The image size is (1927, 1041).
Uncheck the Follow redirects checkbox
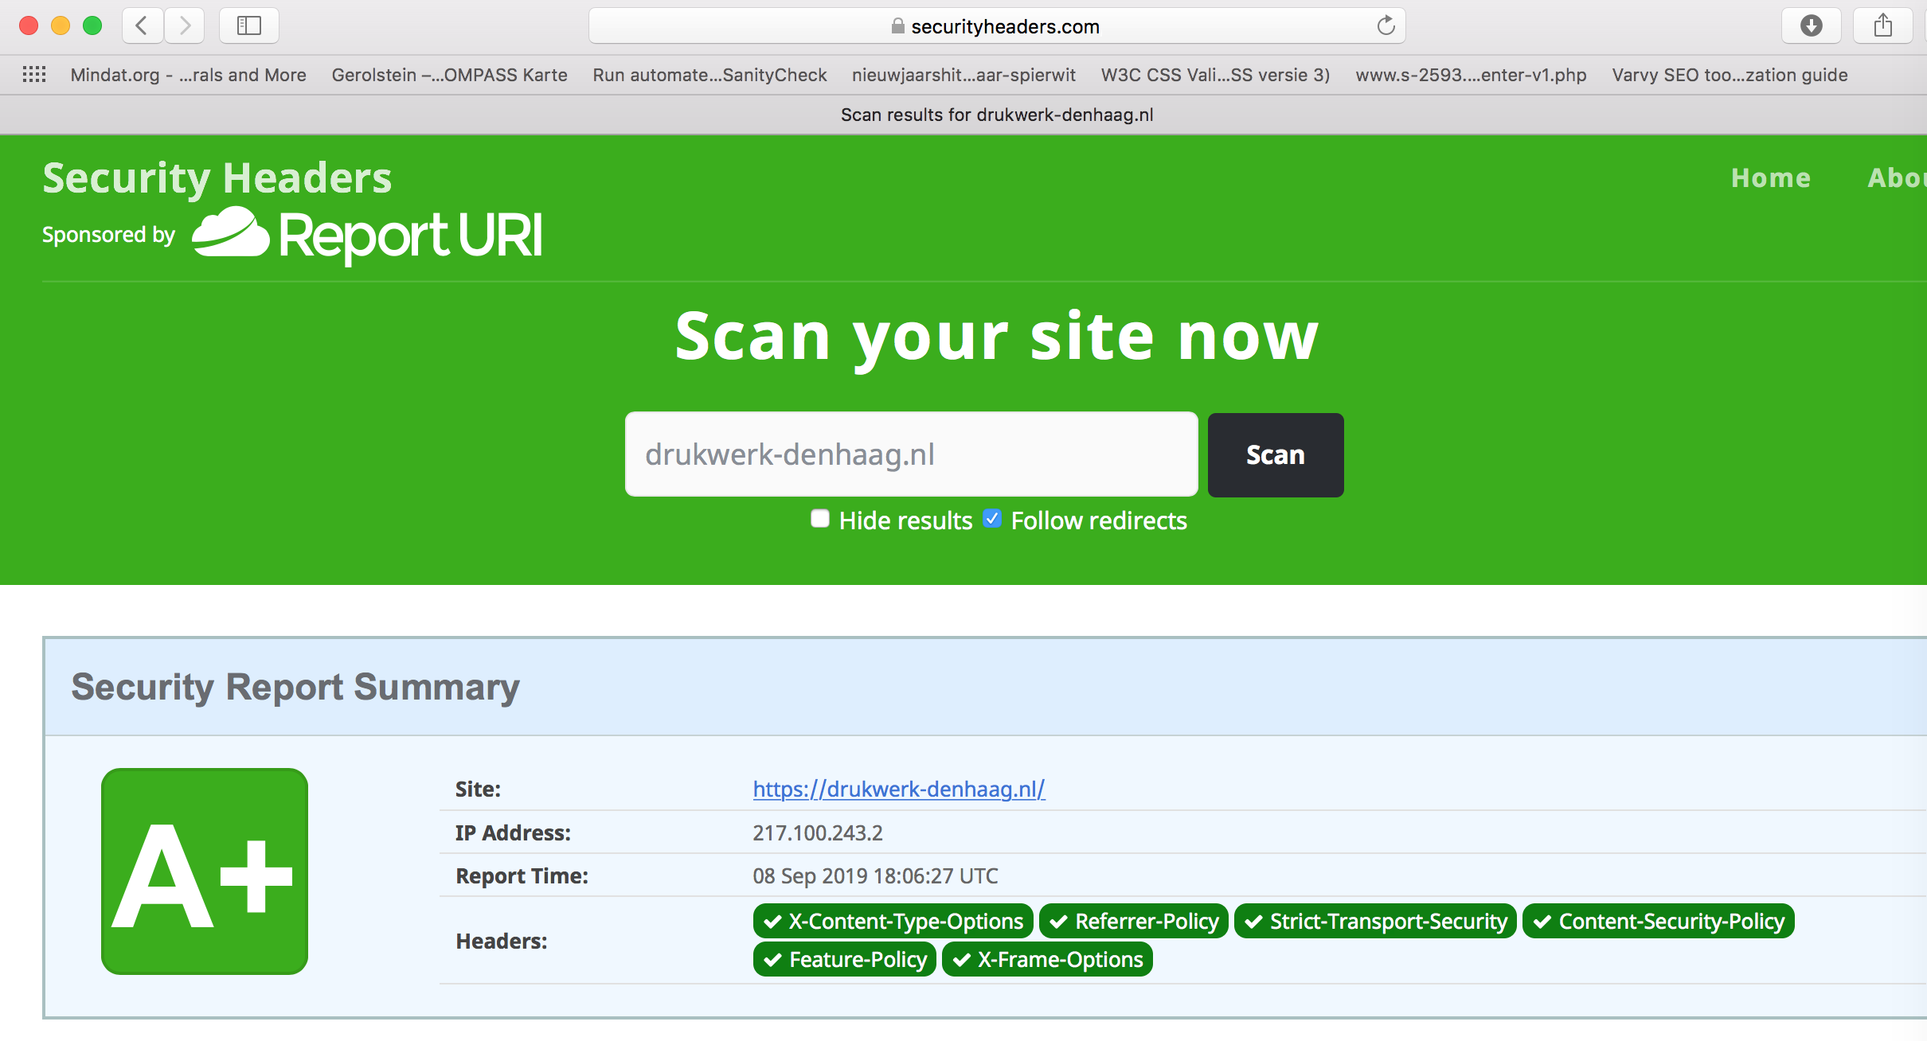(x=991, y=519)
